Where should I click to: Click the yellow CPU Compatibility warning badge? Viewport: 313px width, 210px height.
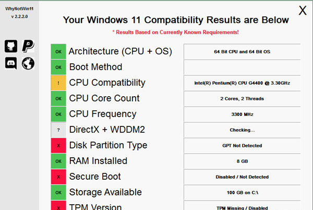coord(58,83)
